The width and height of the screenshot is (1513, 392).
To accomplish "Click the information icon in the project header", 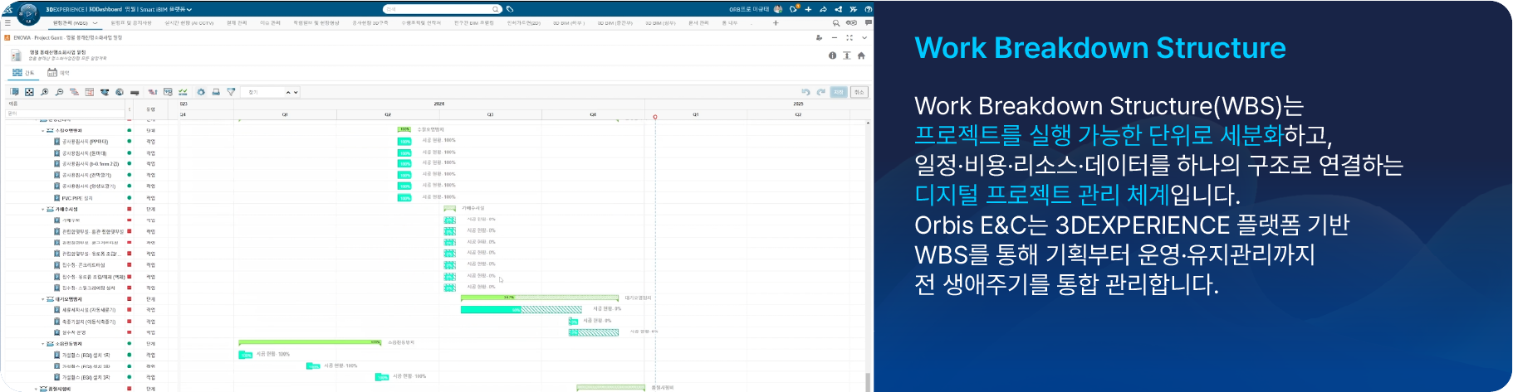I will (x=832, y=56).
